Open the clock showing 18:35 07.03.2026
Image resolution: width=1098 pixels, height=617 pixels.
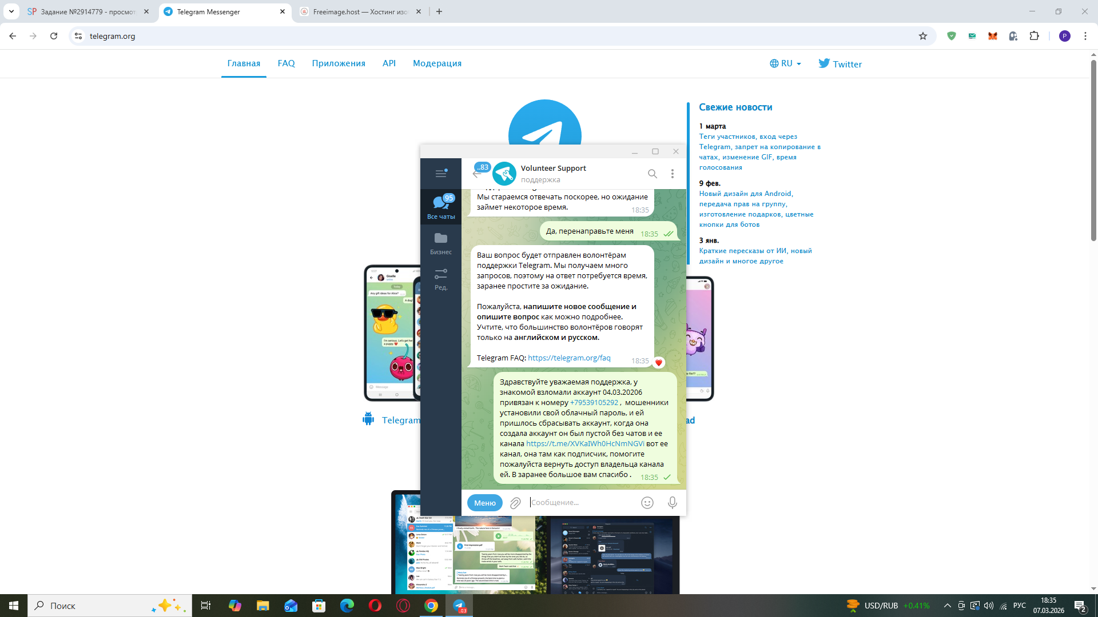click(1049, 606)
